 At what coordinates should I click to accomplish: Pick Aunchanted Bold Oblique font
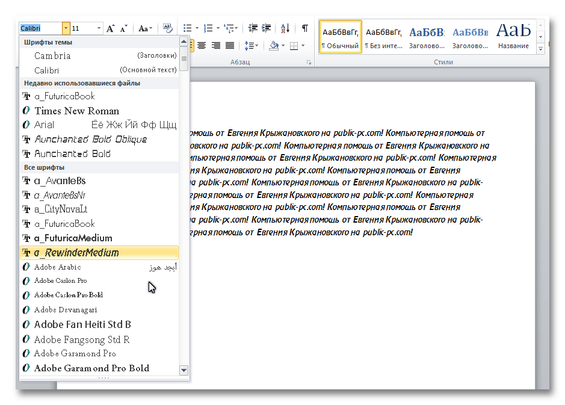[99, 139]
